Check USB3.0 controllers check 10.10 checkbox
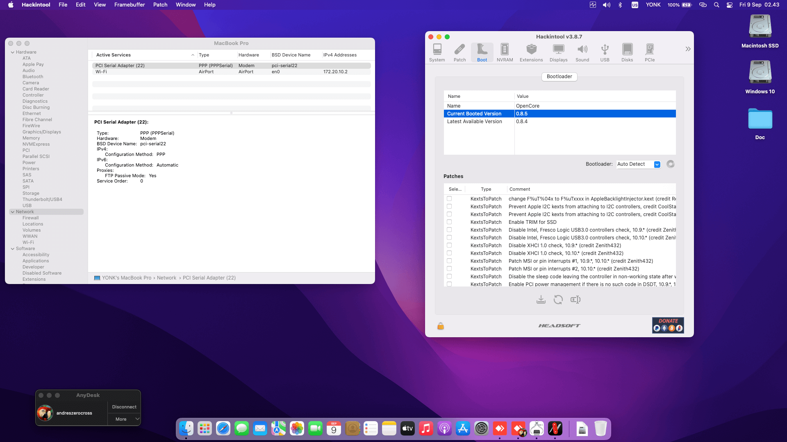Screen dimensions: 787x442 [x=449, y=237]
